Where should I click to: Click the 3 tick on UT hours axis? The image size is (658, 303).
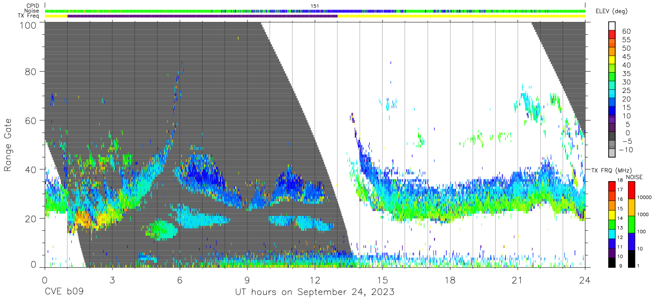tap(112, 279)
